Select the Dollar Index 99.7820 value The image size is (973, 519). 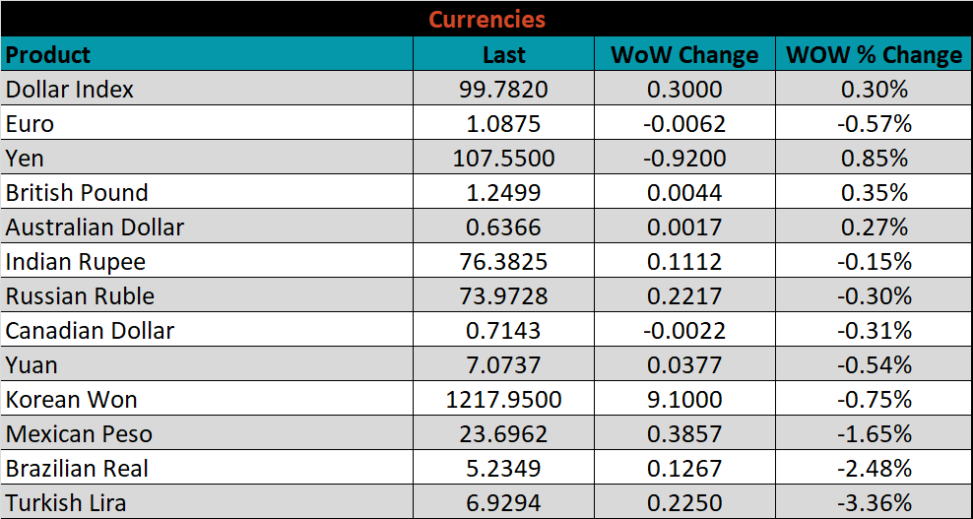(503, 90)
